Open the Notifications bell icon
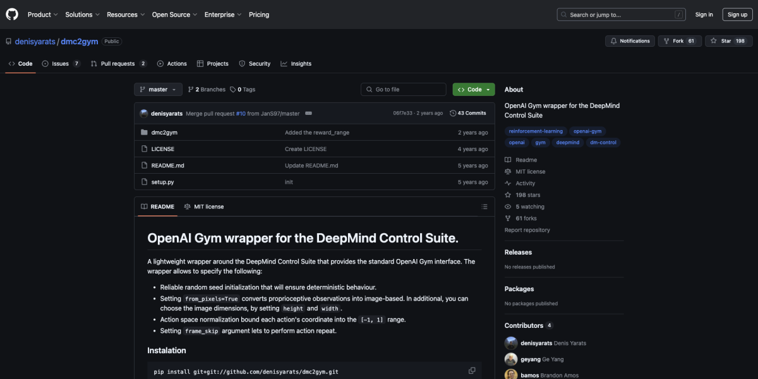Image resolution: width=758 pixels, height=379 pixels. [612, 40]
